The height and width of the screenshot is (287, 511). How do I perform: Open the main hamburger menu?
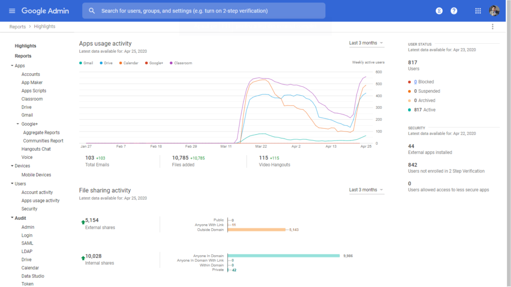(x=12, y=11)
